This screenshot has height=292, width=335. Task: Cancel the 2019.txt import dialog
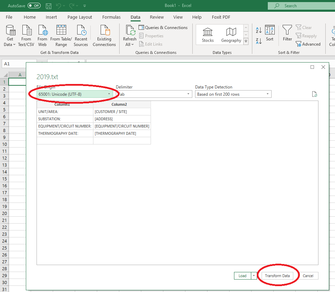click(x=308, y=275)
